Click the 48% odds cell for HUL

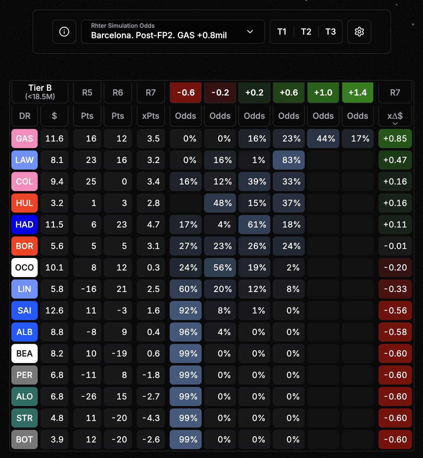click(x=220, y=203)
